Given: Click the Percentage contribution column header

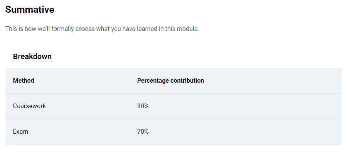Looking at the screenshot, I should (170, 80).
